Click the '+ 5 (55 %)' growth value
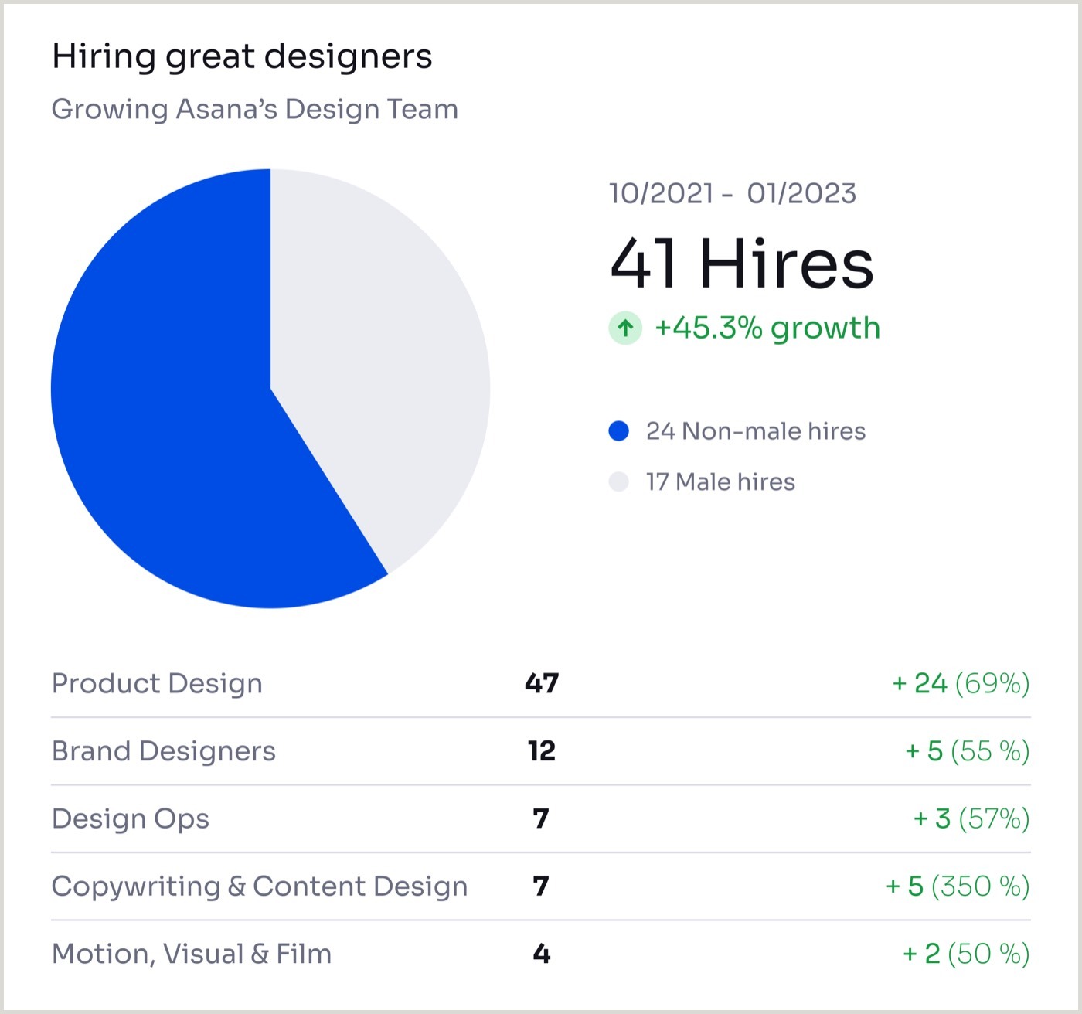This screenshot has width=1082, height=1014. point(968,751)
